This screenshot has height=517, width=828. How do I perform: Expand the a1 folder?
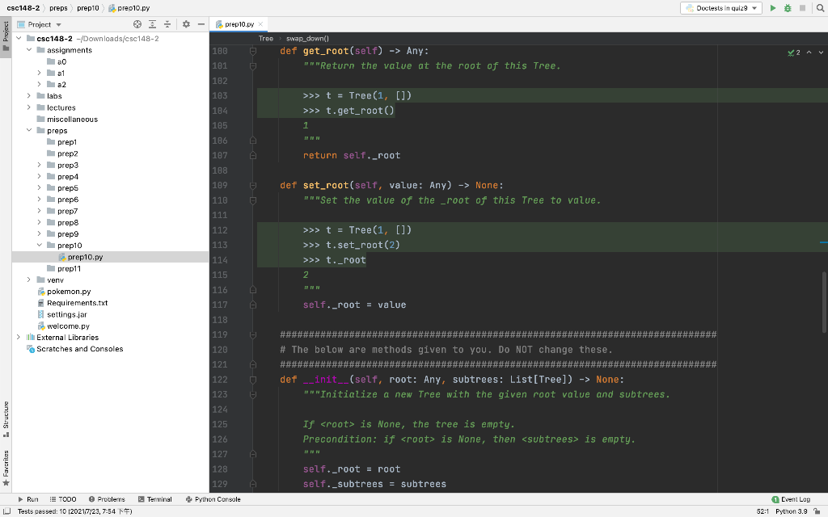point(39,73)
